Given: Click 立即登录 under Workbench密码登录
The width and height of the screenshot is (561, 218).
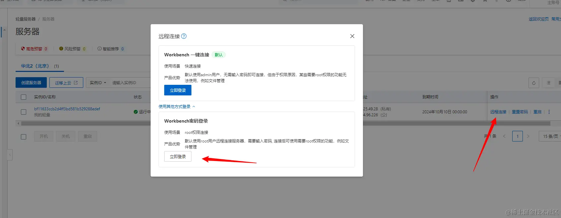Looking at the screenshot, I should [178, 156].
